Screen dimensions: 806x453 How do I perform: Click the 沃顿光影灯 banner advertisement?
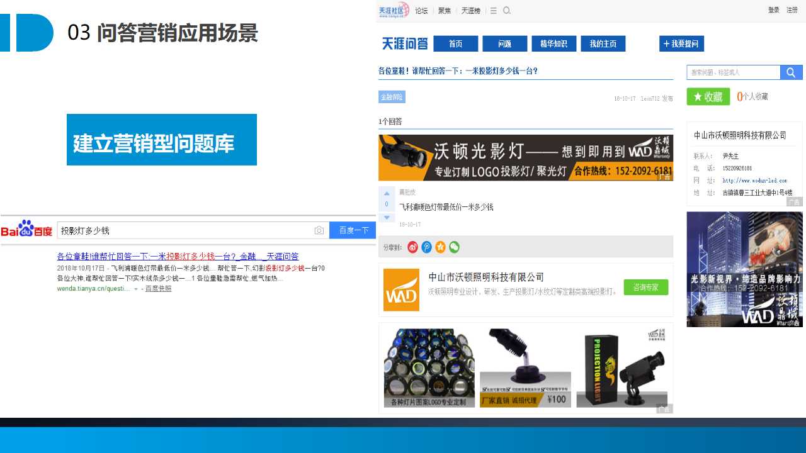point(526,157)
